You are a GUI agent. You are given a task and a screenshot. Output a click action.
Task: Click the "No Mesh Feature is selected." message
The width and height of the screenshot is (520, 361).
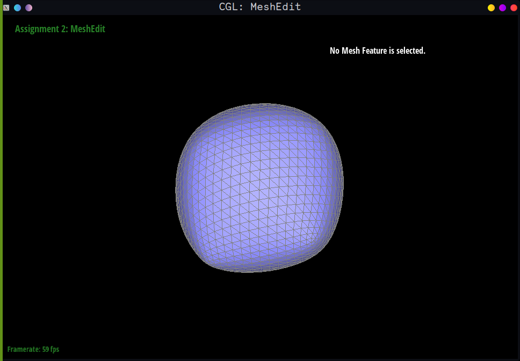[x=377, y=50]
